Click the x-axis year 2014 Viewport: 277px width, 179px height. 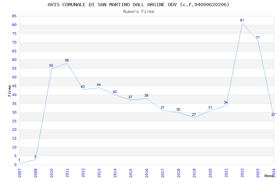click(115, 173)
